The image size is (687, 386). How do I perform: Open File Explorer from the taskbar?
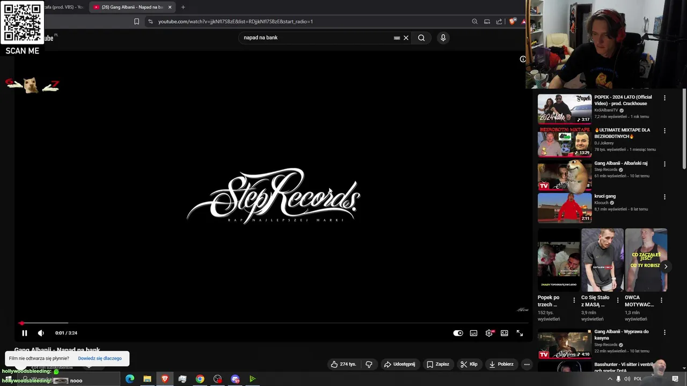click(147, 379)
